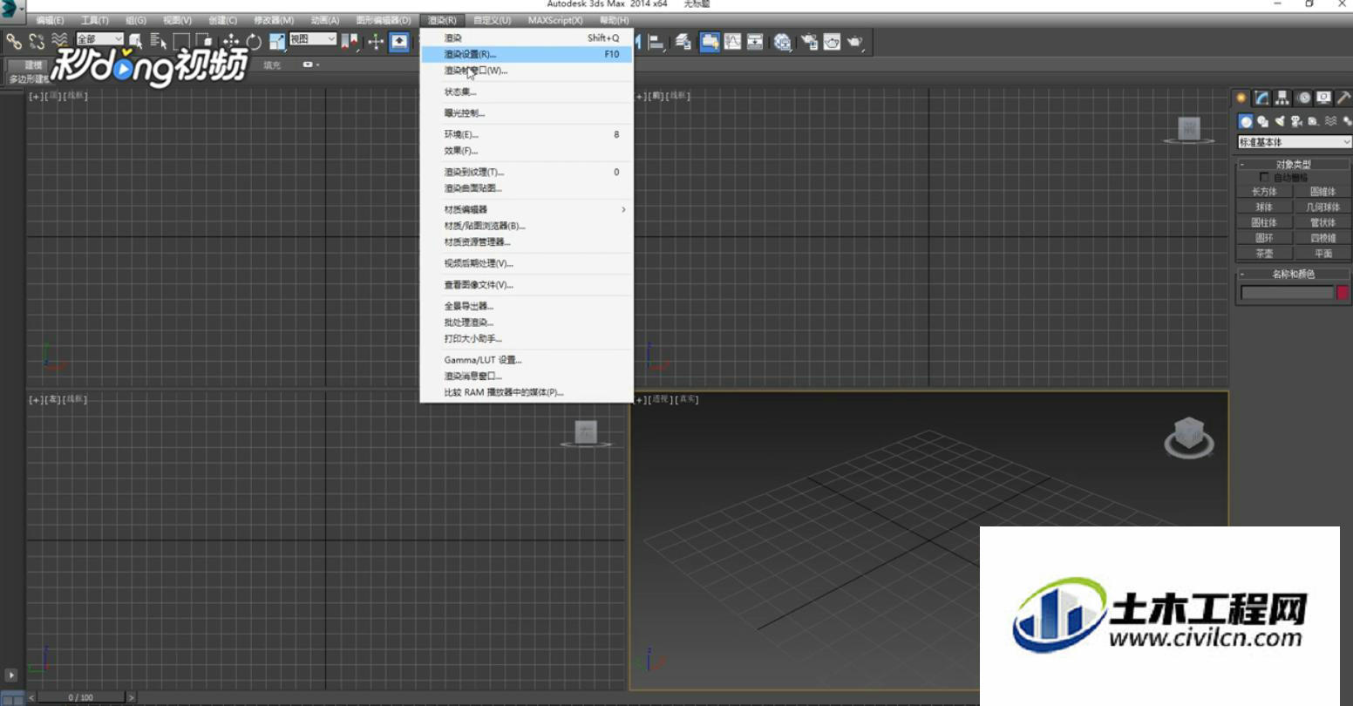
Task: Collapse the 对象类型 rollout
Action: pos(1294,164)
